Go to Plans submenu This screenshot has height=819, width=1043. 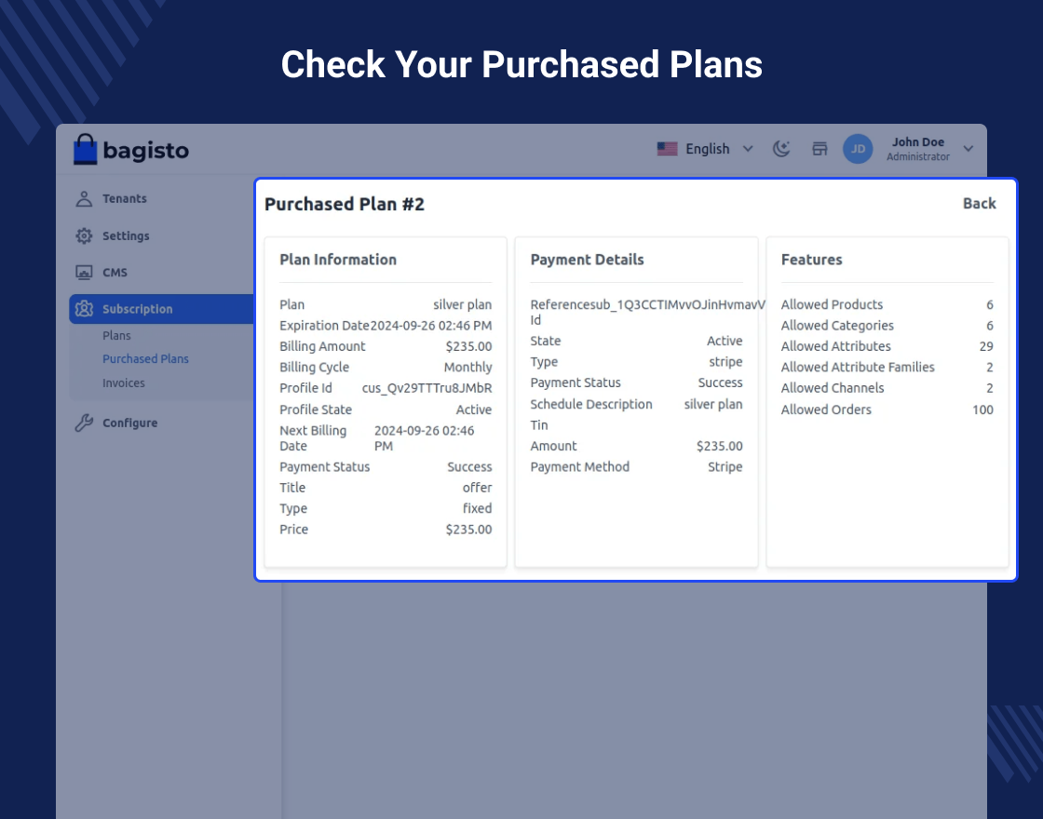116,336
